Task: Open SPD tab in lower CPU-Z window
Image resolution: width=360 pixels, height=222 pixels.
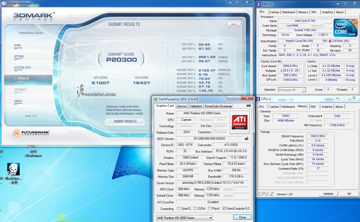Action: coord(313,107)
